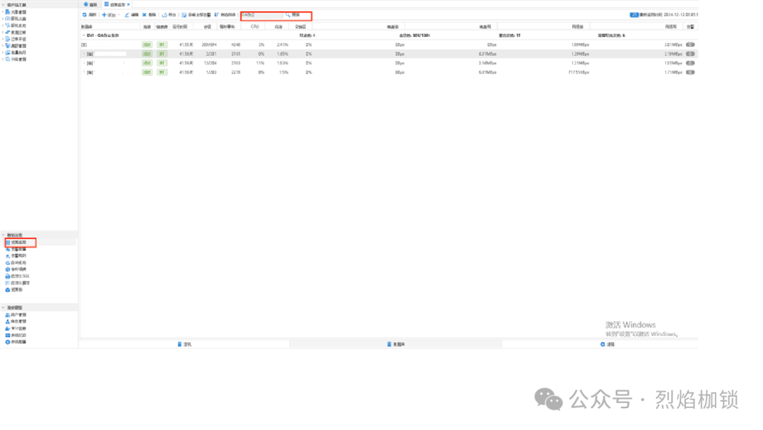
Task: Click the plus Add icon in toolbar
Action: point(104,15)
